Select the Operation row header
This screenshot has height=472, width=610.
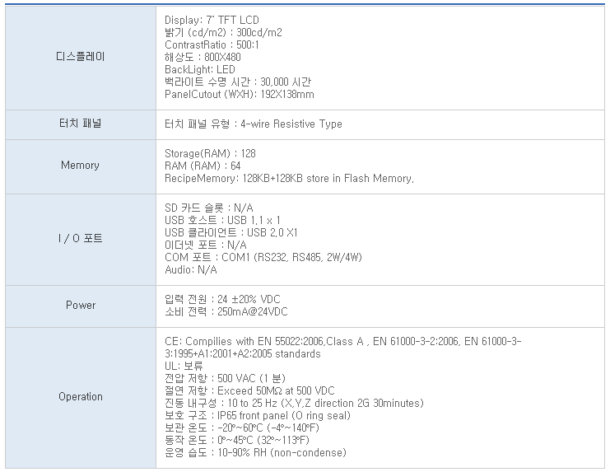(x=81, y=397)
